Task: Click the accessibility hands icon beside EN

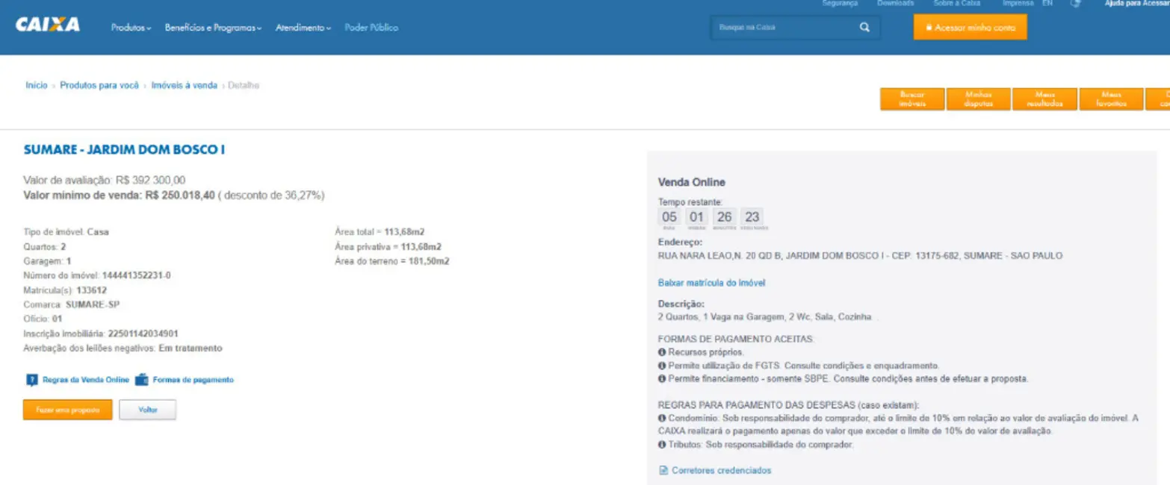Action: (1075, 4)
